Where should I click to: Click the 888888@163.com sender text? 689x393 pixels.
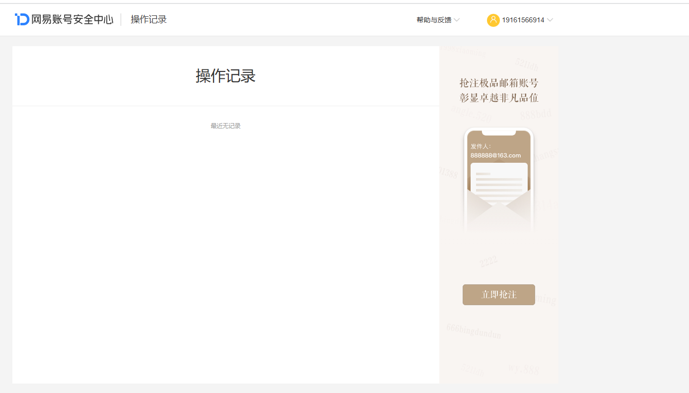tap(496, 155)
